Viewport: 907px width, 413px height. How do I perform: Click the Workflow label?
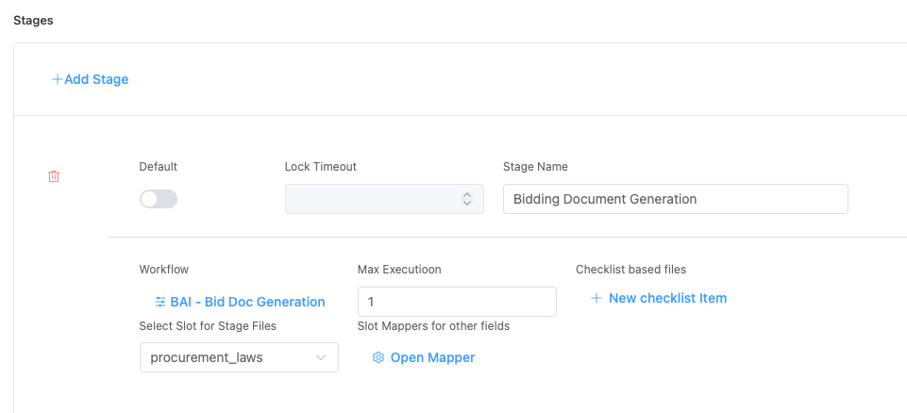[164, 269]
